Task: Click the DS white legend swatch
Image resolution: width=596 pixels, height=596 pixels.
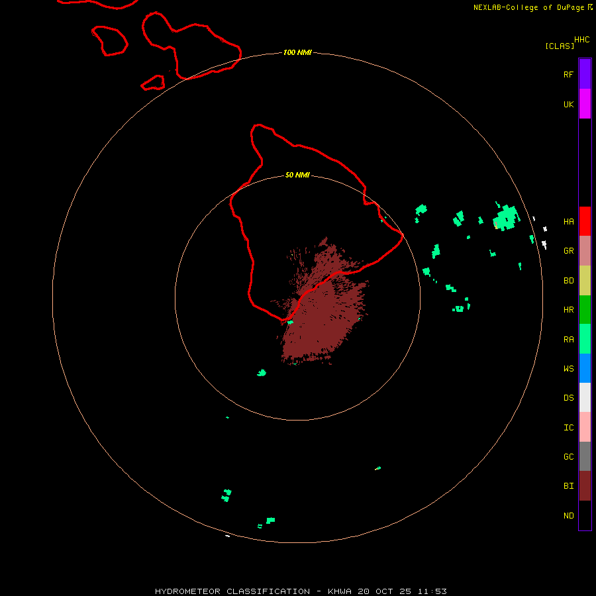Action: (585, 397)
